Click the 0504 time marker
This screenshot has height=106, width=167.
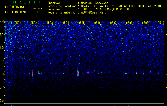point(66,23)
